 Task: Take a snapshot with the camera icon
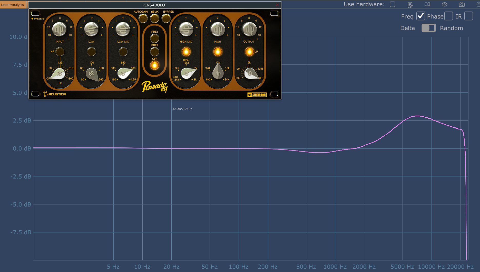[462, 4]
